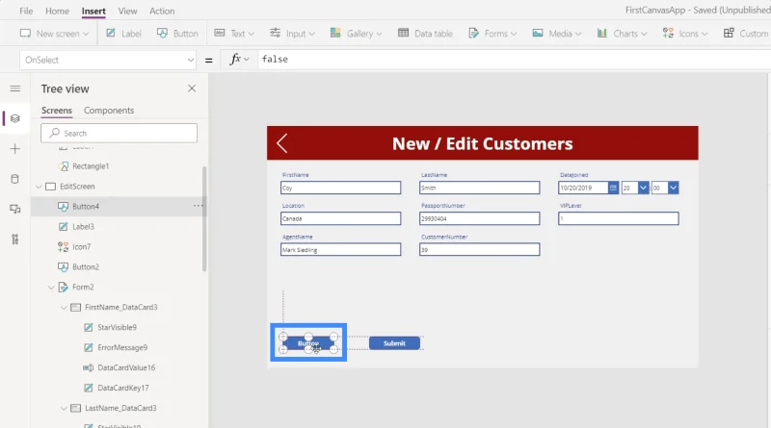Screen dimensions: 771x428
Task: Select StarVisible9 in the tree
Action: [117, 327]
